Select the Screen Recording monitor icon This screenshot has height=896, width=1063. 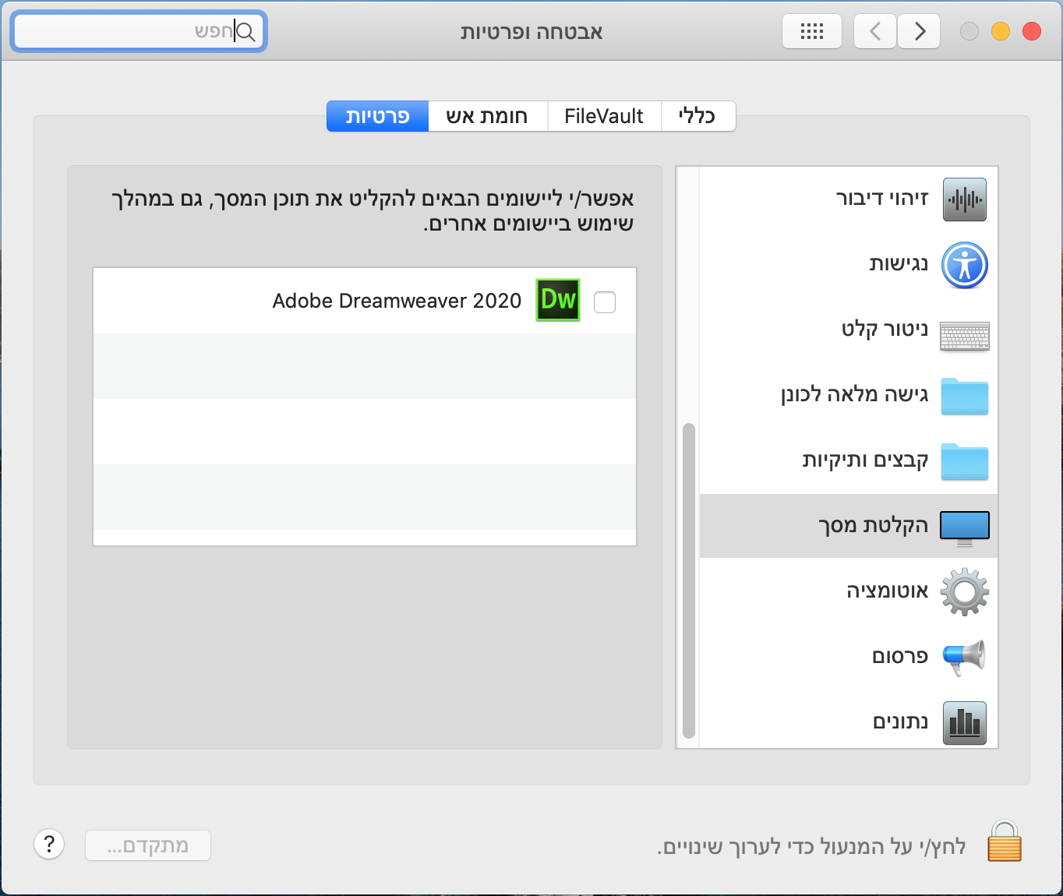(964, 526)
